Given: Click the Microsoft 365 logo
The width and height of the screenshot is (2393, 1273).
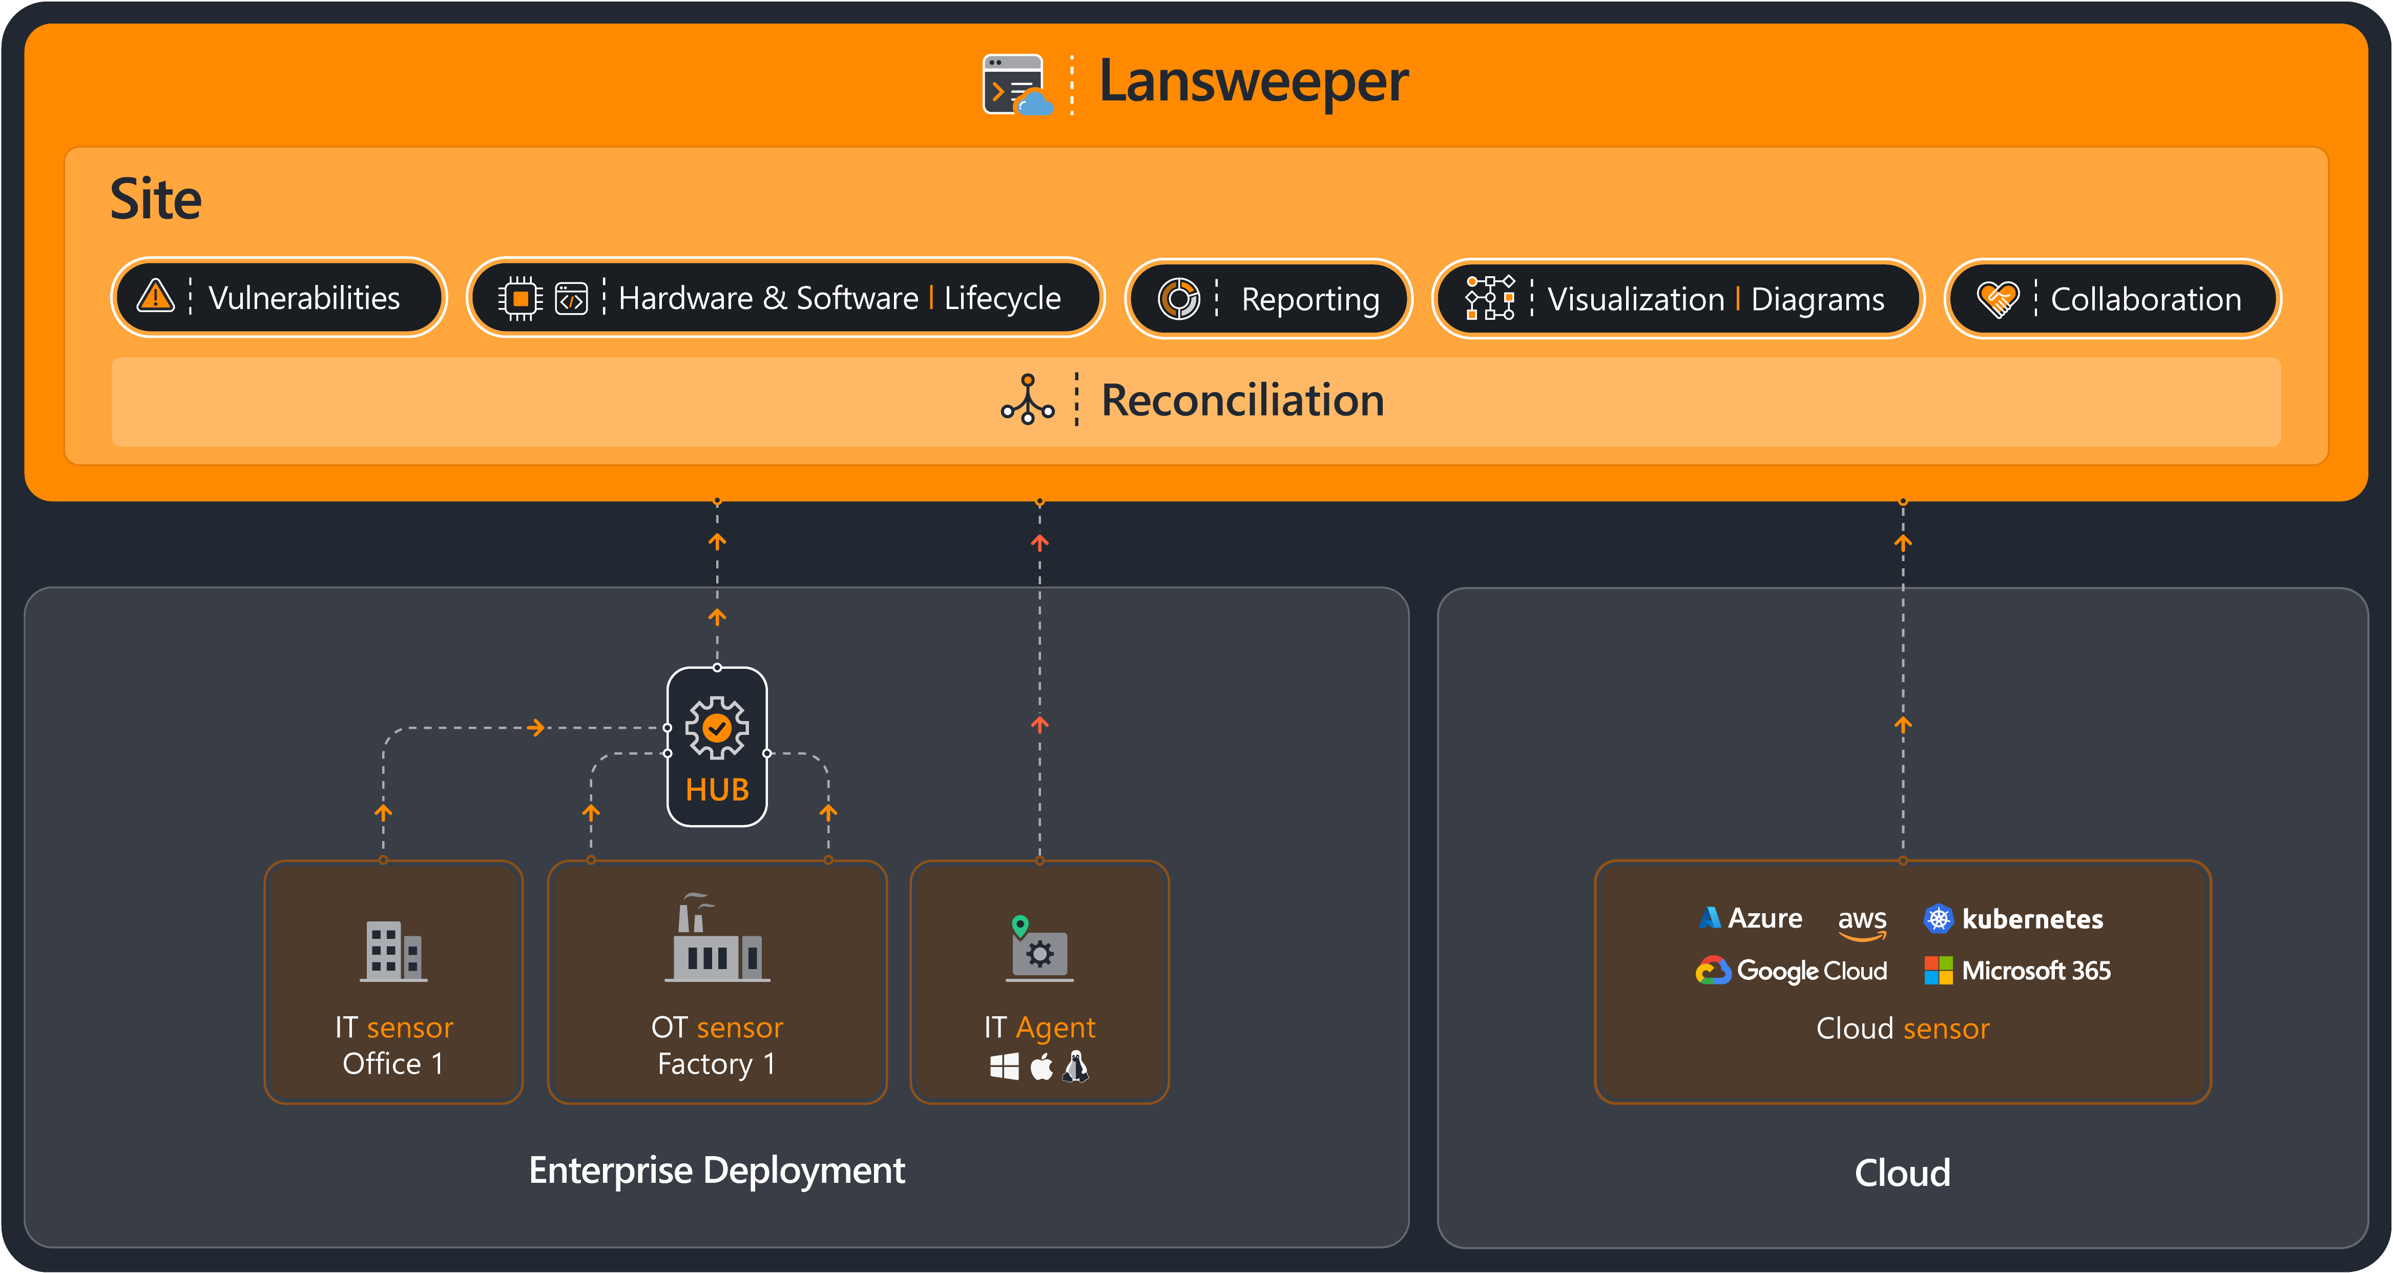Looking at the screenshot, I should point(1939,971).
